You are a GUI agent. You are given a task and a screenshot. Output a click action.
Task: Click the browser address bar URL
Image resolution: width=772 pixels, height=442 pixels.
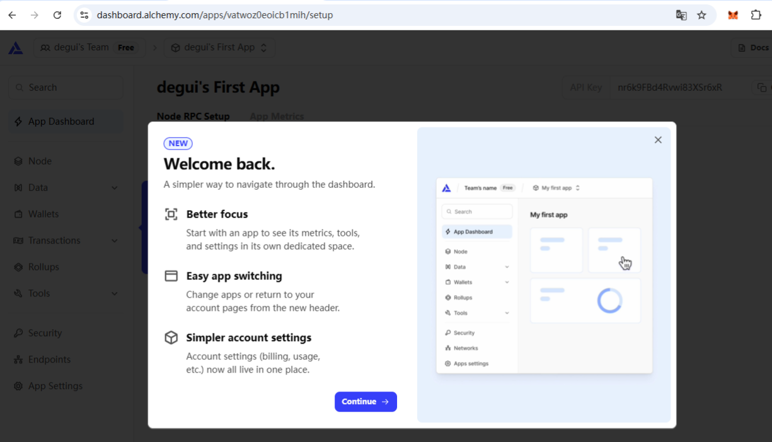[x=215, y=15]
